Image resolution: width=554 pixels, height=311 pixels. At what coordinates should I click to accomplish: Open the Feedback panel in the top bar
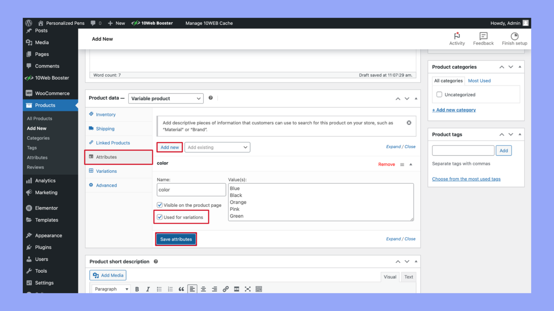(483, 38)
